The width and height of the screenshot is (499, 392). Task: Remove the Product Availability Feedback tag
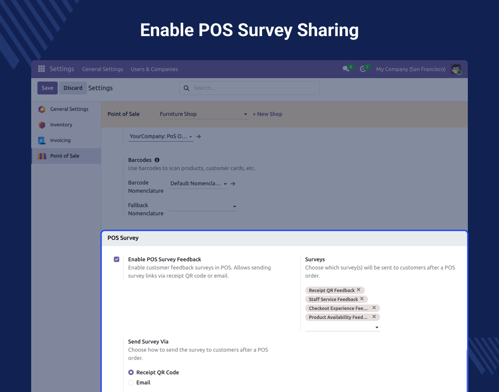[374, 317]
